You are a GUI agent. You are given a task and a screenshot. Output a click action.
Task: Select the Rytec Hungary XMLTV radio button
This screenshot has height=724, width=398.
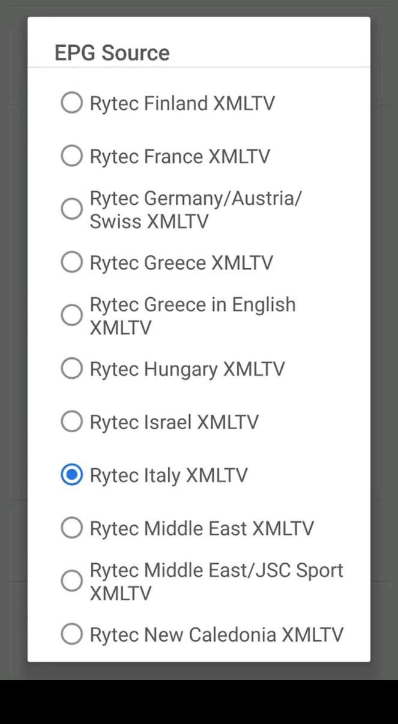(x=71, y=369)
